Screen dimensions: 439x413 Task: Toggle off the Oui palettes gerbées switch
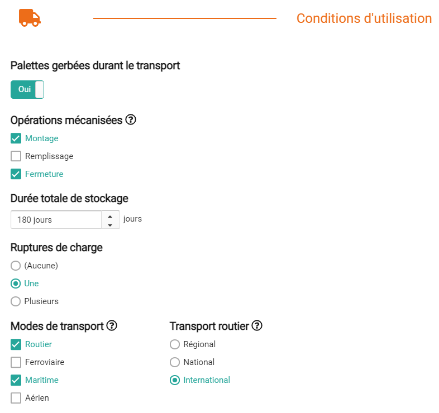[27, 89]
